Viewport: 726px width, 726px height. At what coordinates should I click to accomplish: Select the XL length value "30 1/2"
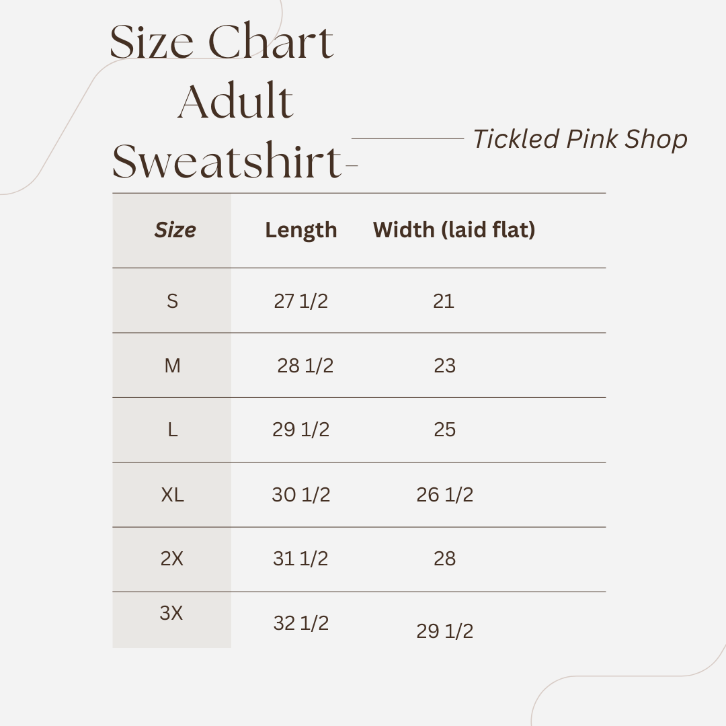coord(301,495)
